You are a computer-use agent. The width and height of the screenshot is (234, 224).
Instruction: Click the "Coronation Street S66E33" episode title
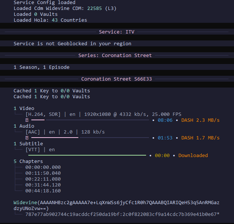116,79
